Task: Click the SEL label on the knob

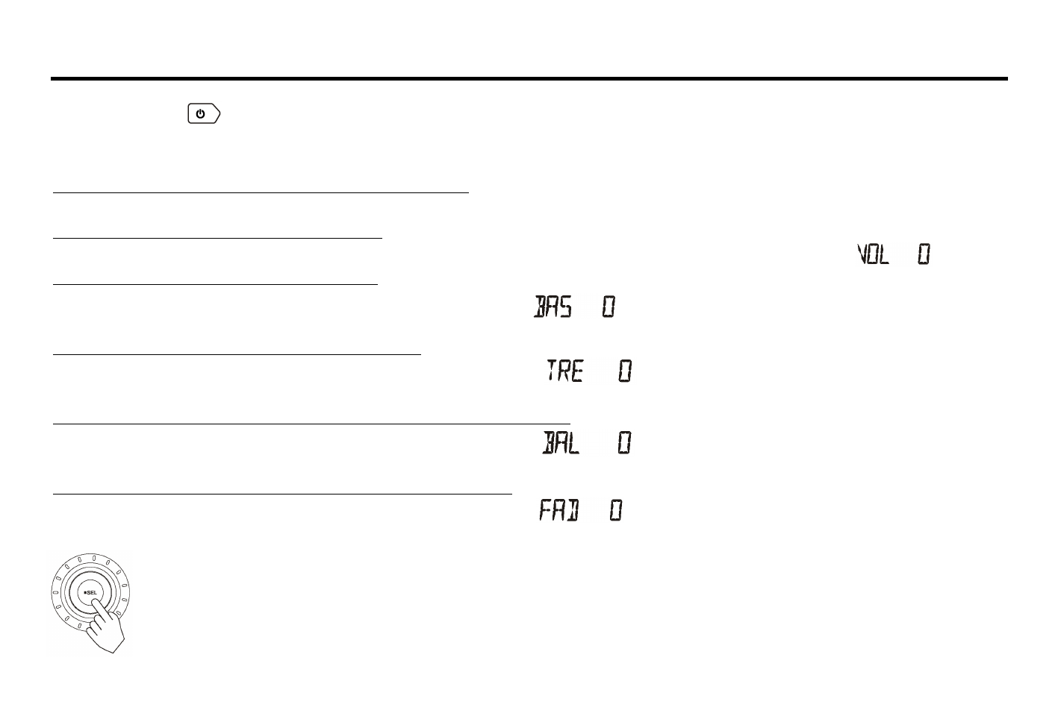Action: coord(92,593)
